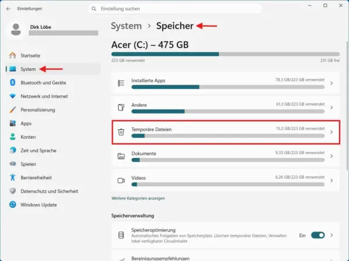Select Spielen in the sidebar
349x261 pixels.
(x=53, y=164)
